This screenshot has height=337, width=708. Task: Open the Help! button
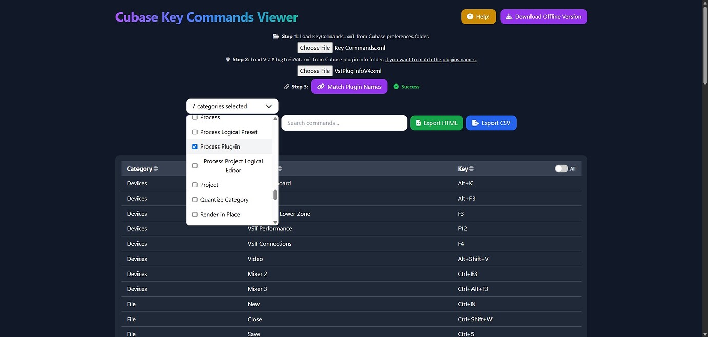(x=479, y=16)
